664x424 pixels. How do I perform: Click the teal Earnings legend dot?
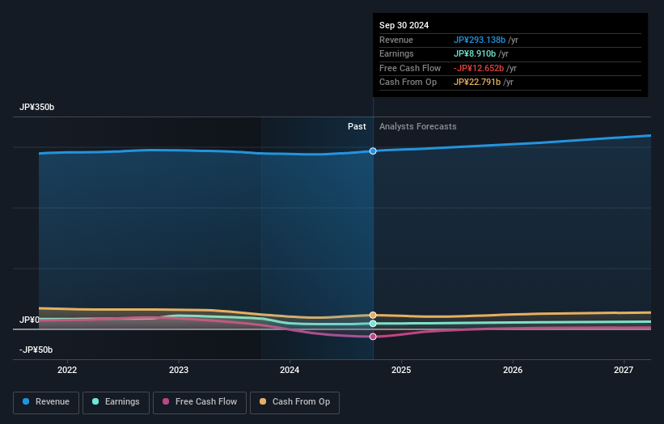[95, 401]
